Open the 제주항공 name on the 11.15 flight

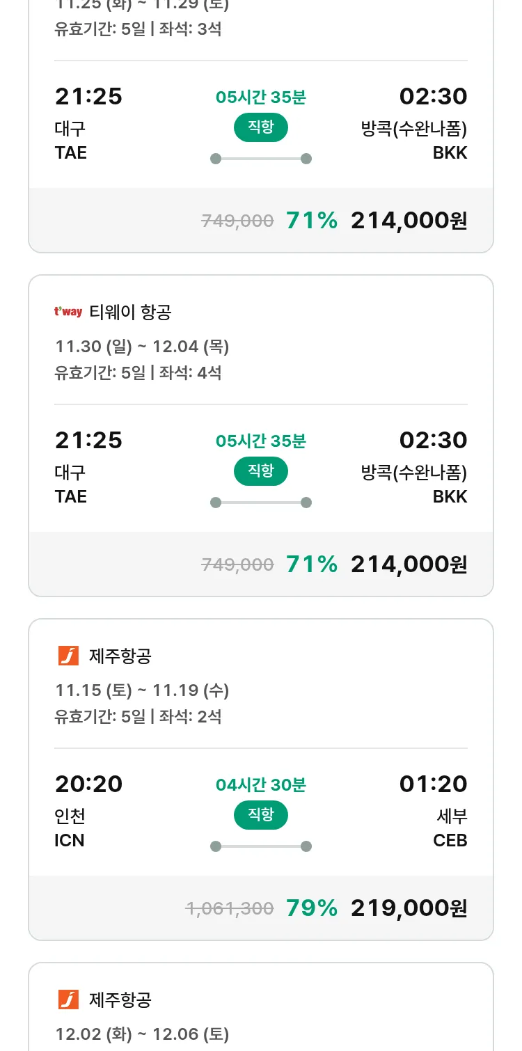pos(120,656)
